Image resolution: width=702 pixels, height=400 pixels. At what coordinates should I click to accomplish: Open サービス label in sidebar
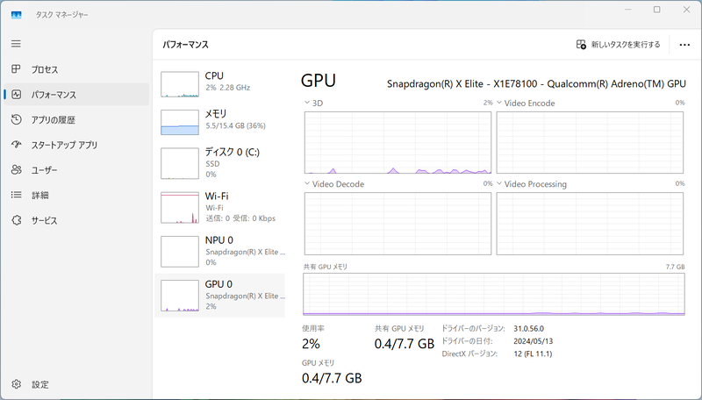pos(44,220)
